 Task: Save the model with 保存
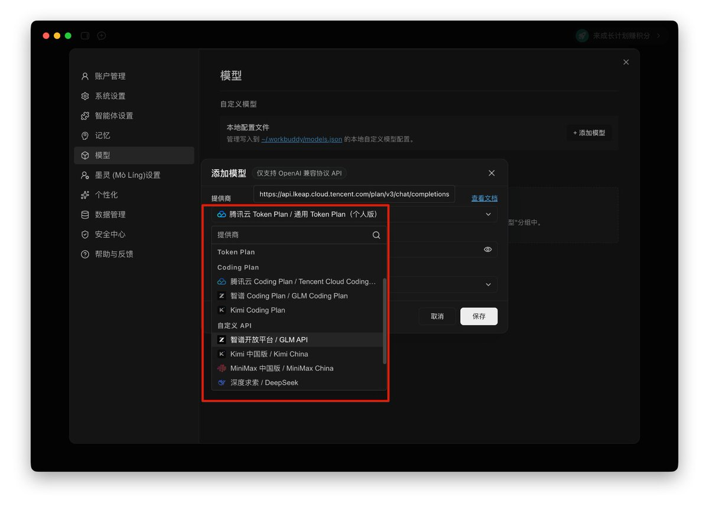[x=479, y=316]
